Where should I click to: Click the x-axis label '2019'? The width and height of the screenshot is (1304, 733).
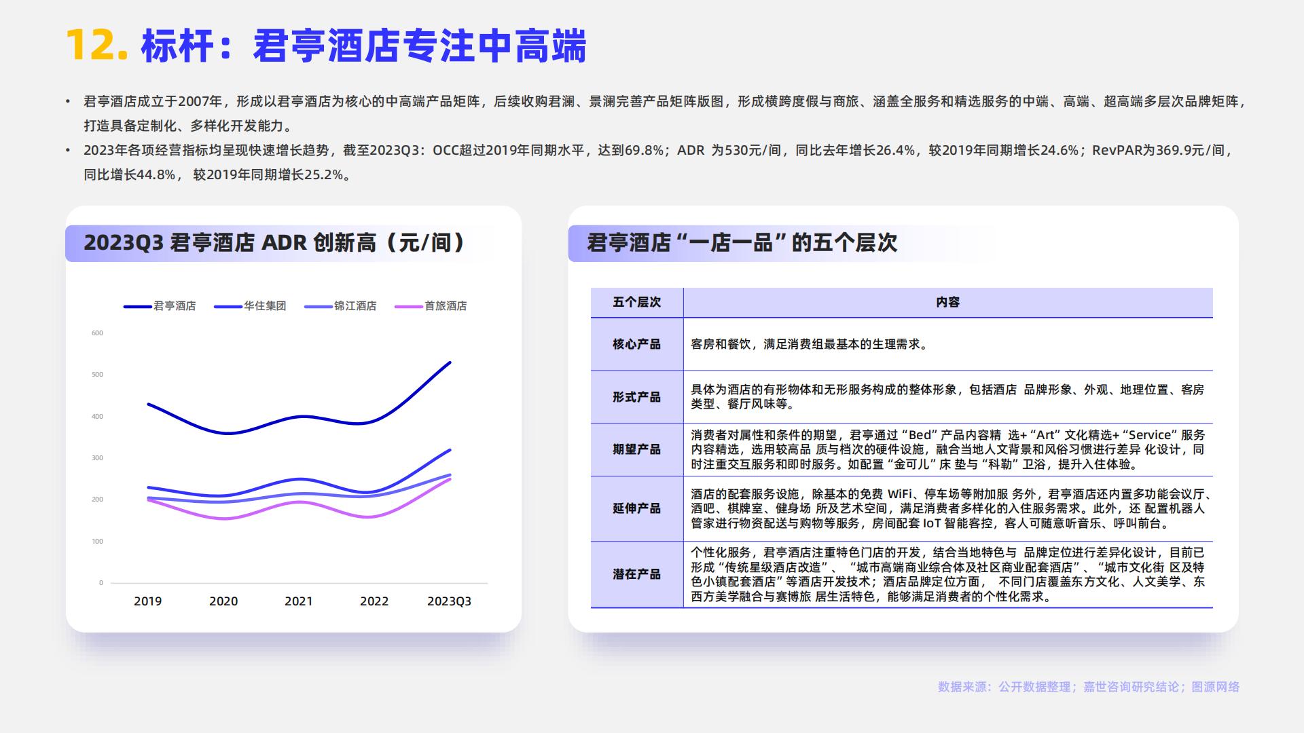[148, 601]
